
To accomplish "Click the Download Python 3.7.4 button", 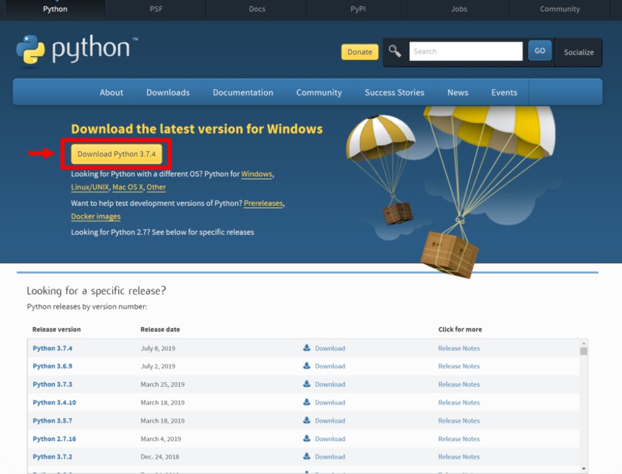I will click(117, 154).
